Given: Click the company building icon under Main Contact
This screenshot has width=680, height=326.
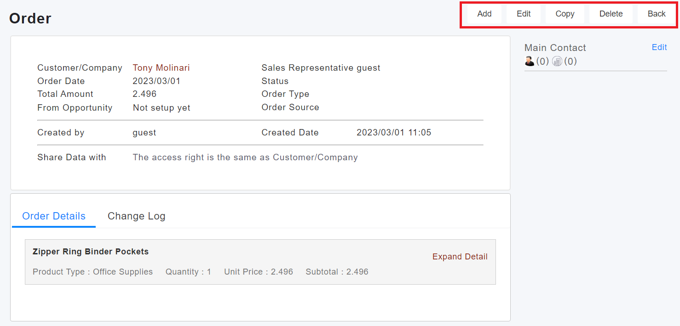Looking at the screenshot, I should click(x=557, y=61).
